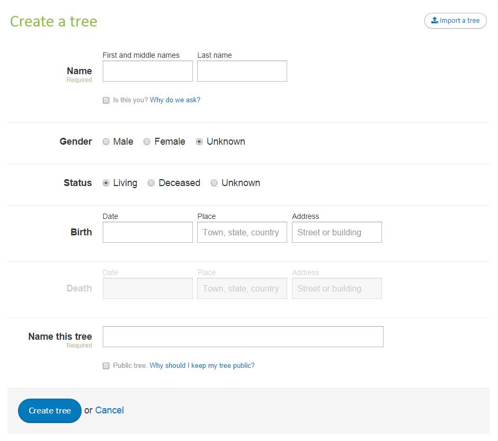Choose Unknown gender option

pos(199,142)
